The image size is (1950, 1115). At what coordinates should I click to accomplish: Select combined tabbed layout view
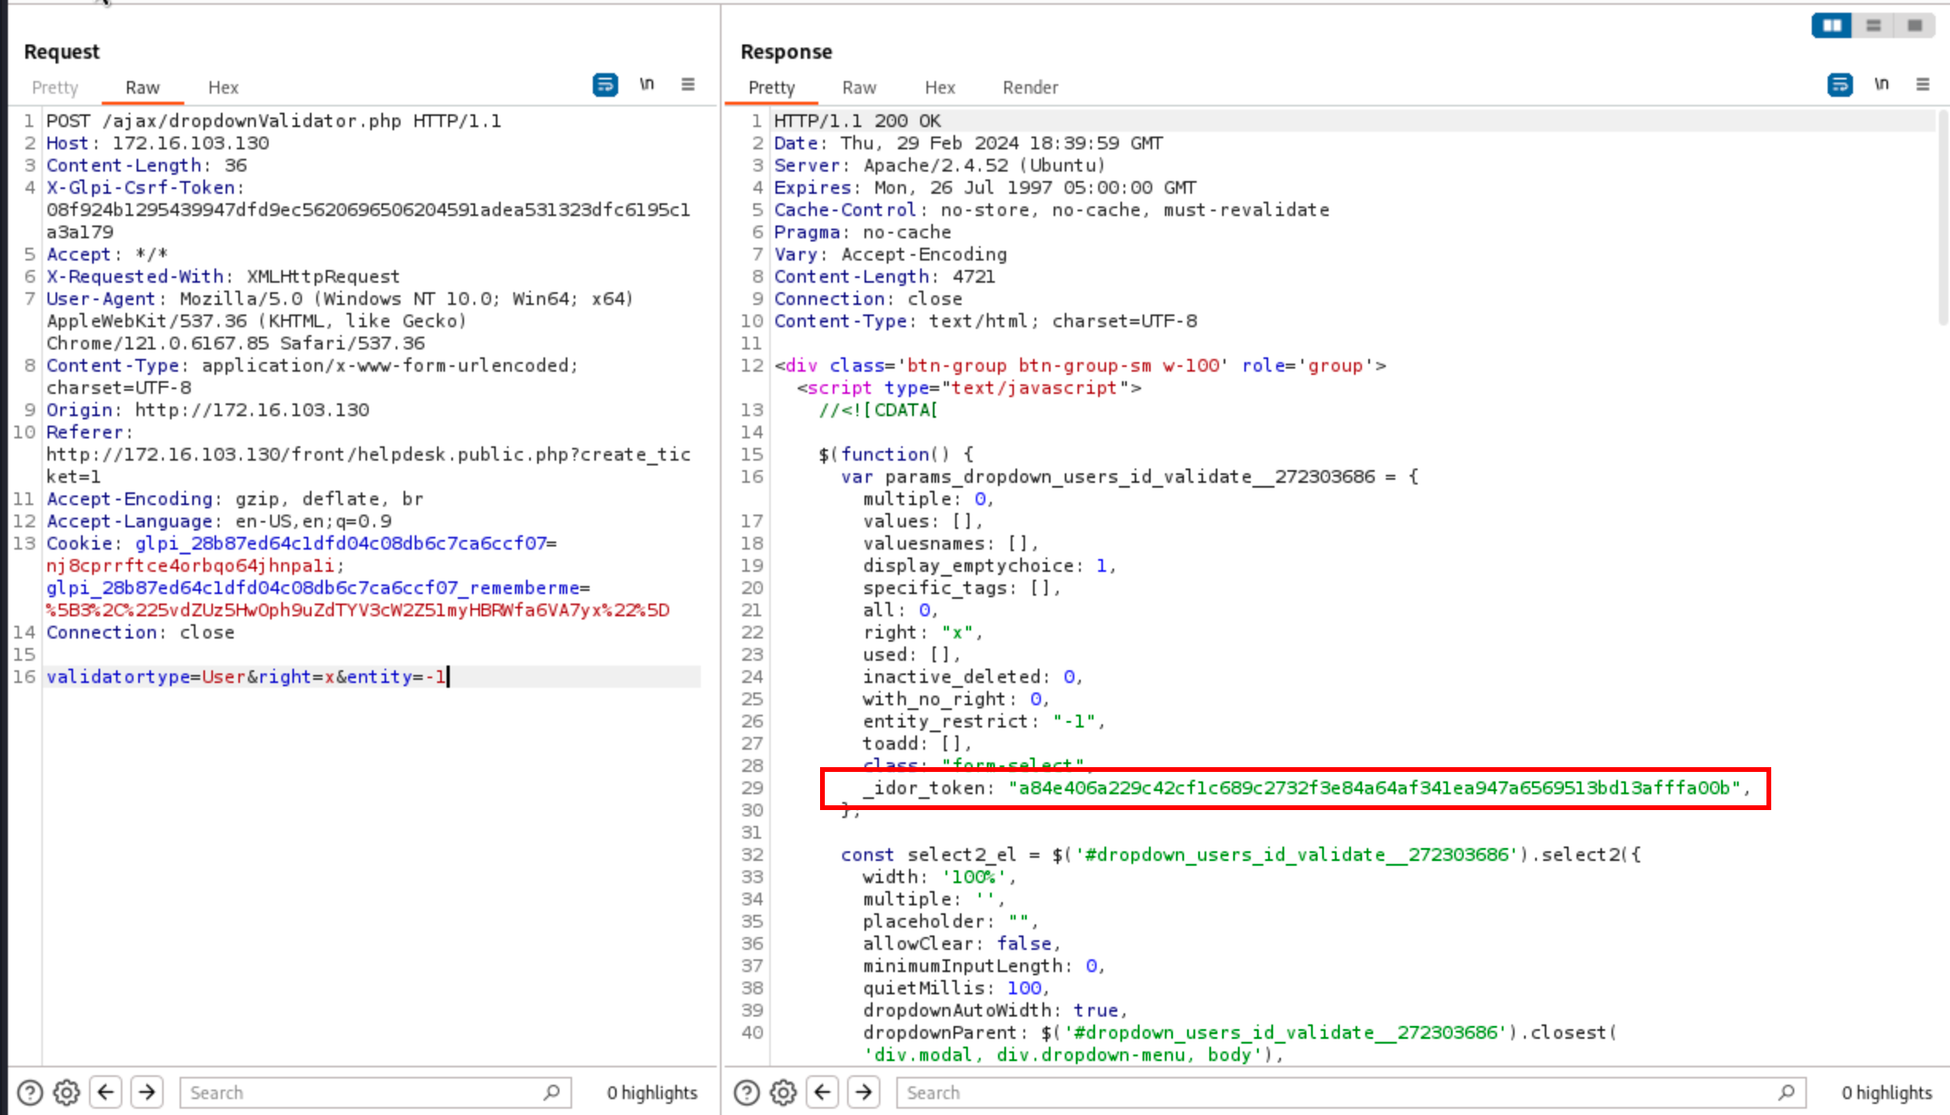(1915, 25)
